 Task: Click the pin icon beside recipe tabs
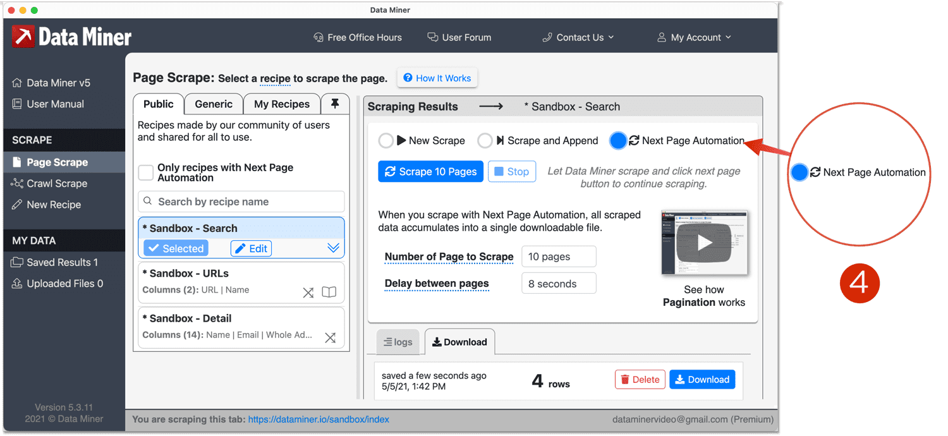pos(335,103)
